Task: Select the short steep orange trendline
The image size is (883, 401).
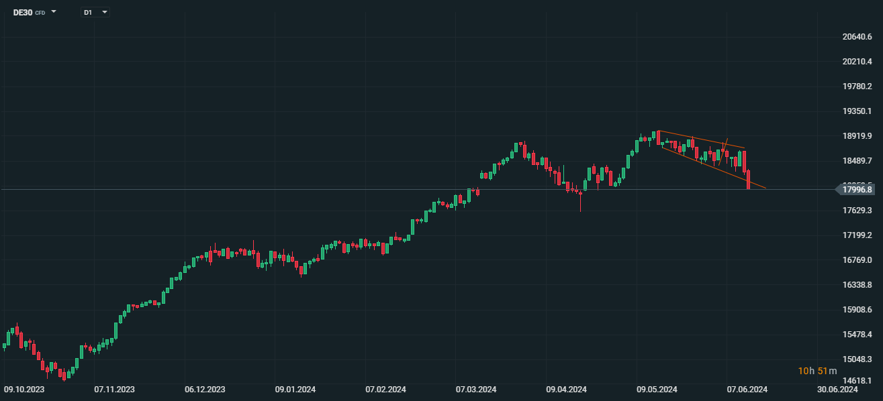Action: click(x=724, y=150)
